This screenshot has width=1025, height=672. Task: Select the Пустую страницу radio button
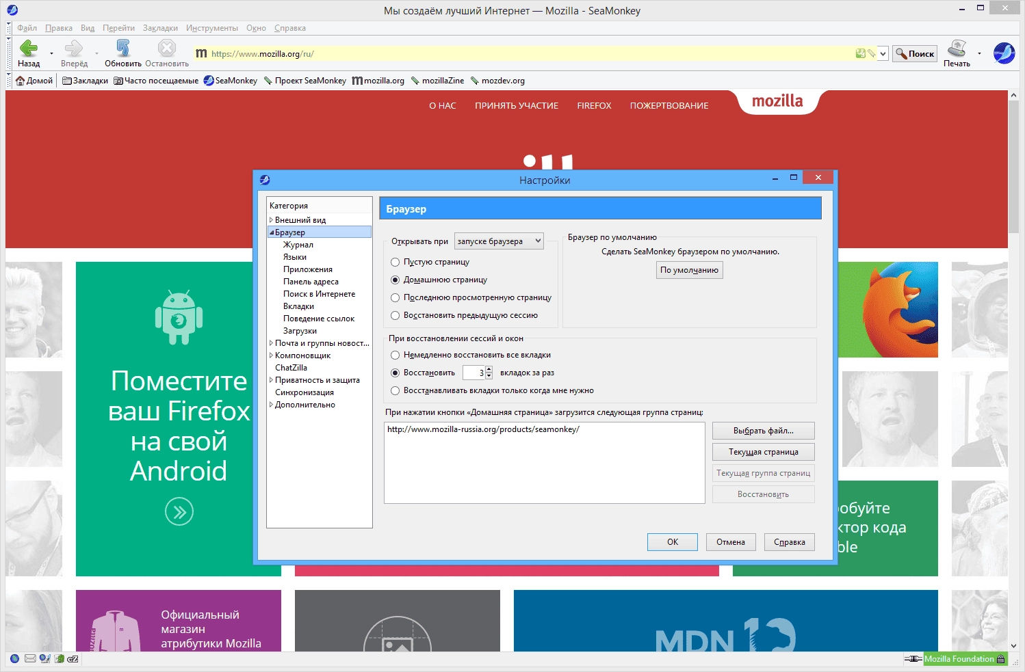point(395,262)
